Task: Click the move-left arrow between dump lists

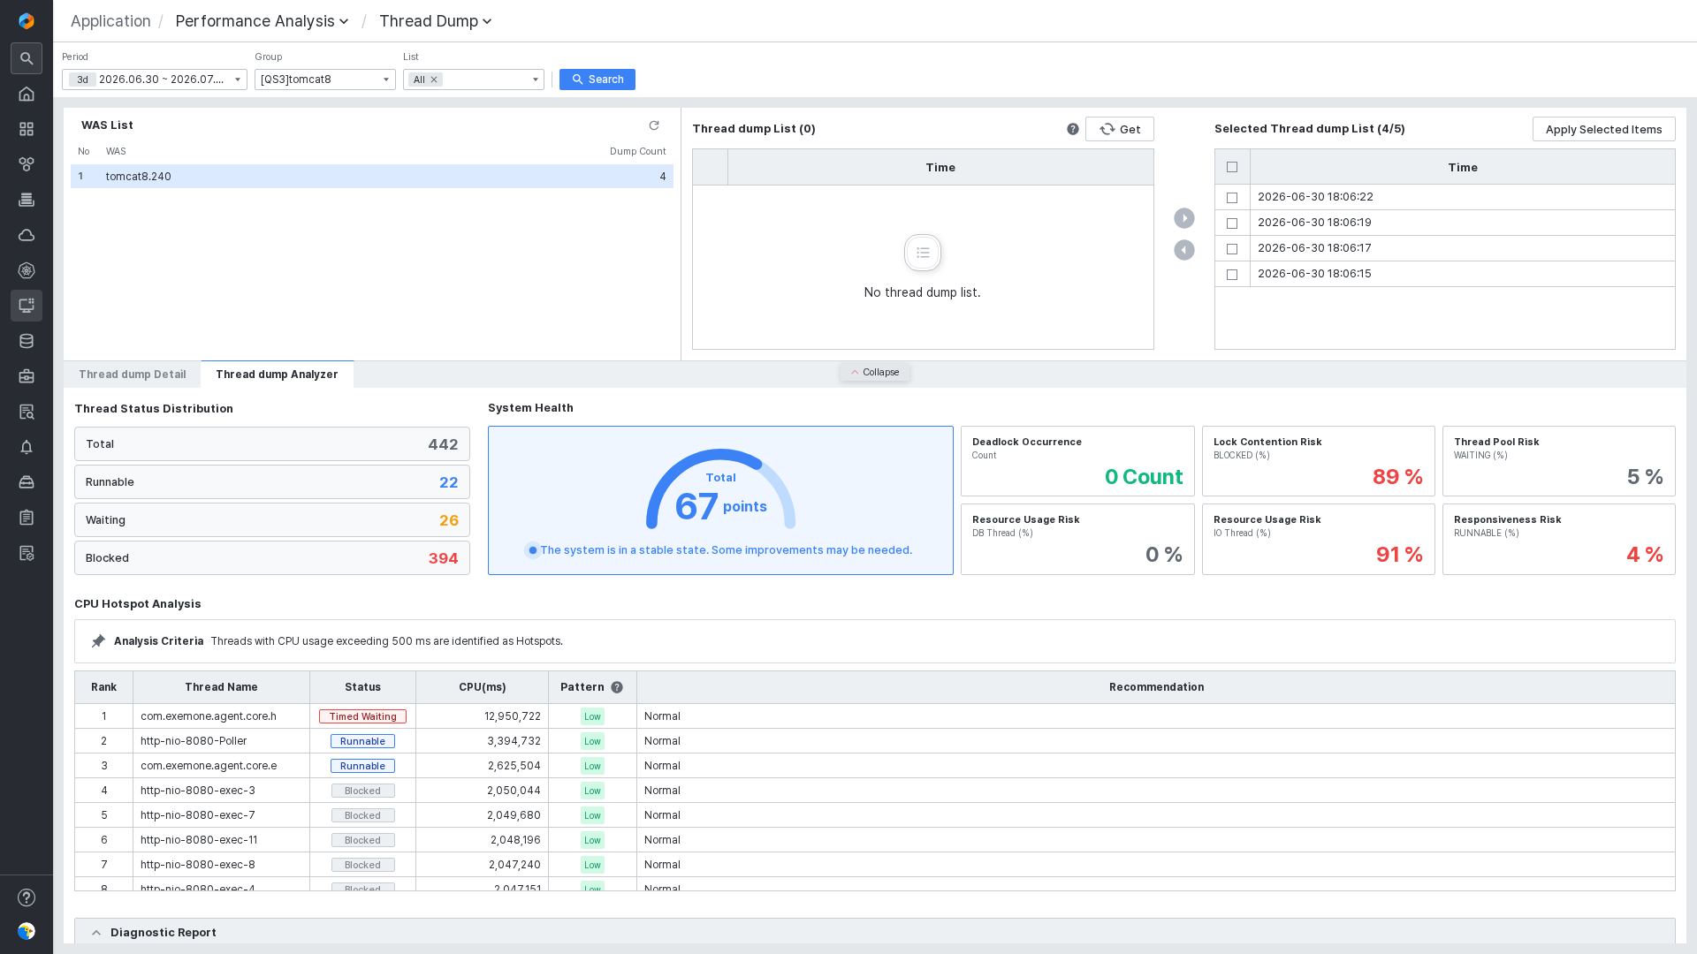Action: [x=1184, y=250]
